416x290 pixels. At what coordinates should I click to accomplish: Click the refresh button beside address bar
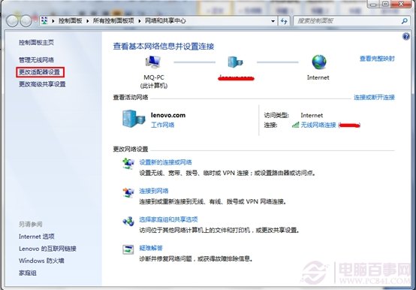(284, 21)
